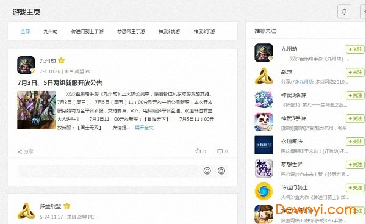Screen dimensions: 366x224
Task: Click 多益战盟 avatar in the second post
Action: pyautogui.click(x=26, y=211)
